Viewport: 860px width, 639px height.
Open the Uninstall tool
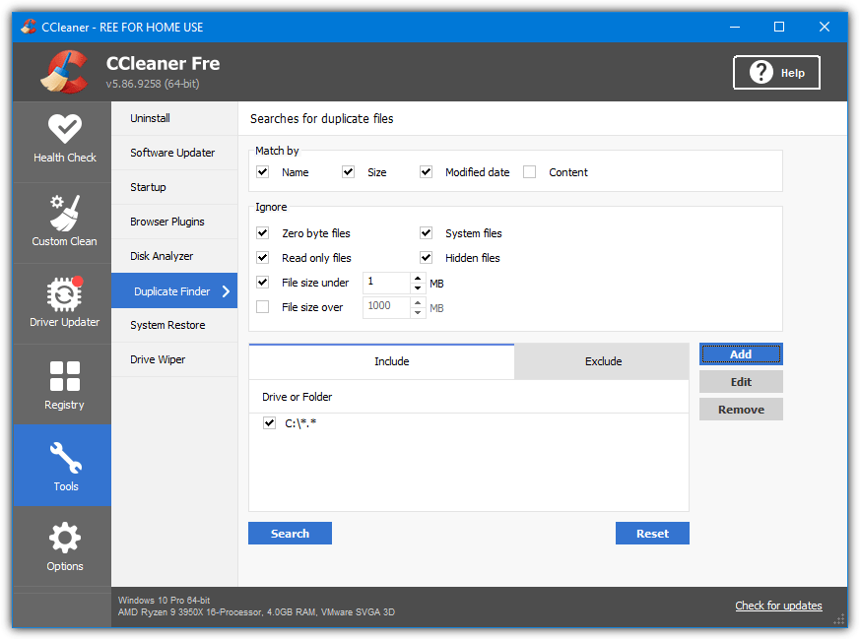[174, 118]
